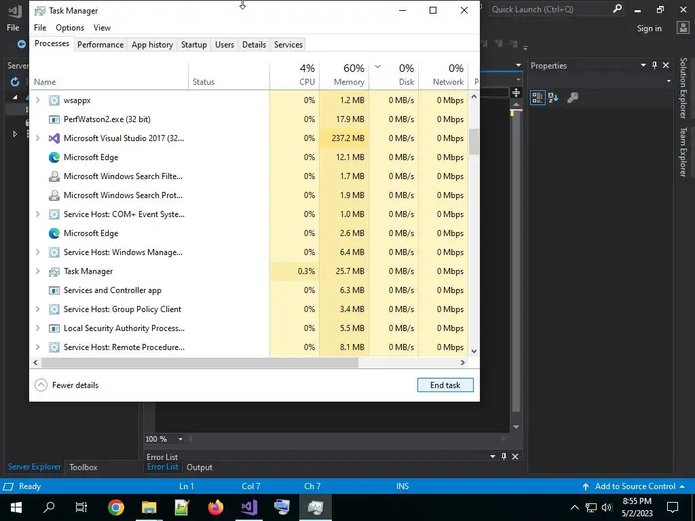Switch to the Performance tab

click(x=100, y=45)
